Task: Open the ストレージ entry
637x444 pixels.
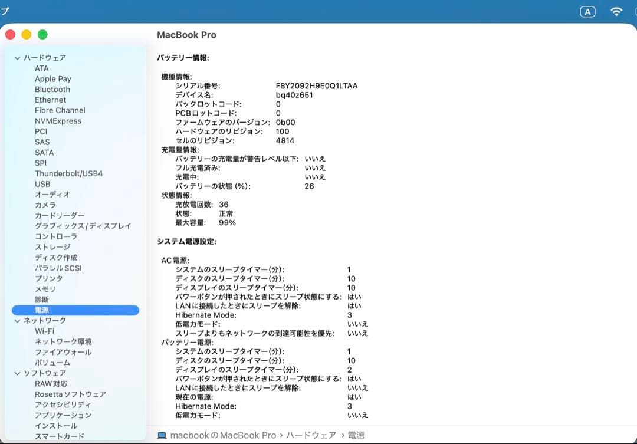Action: (52, 247)
